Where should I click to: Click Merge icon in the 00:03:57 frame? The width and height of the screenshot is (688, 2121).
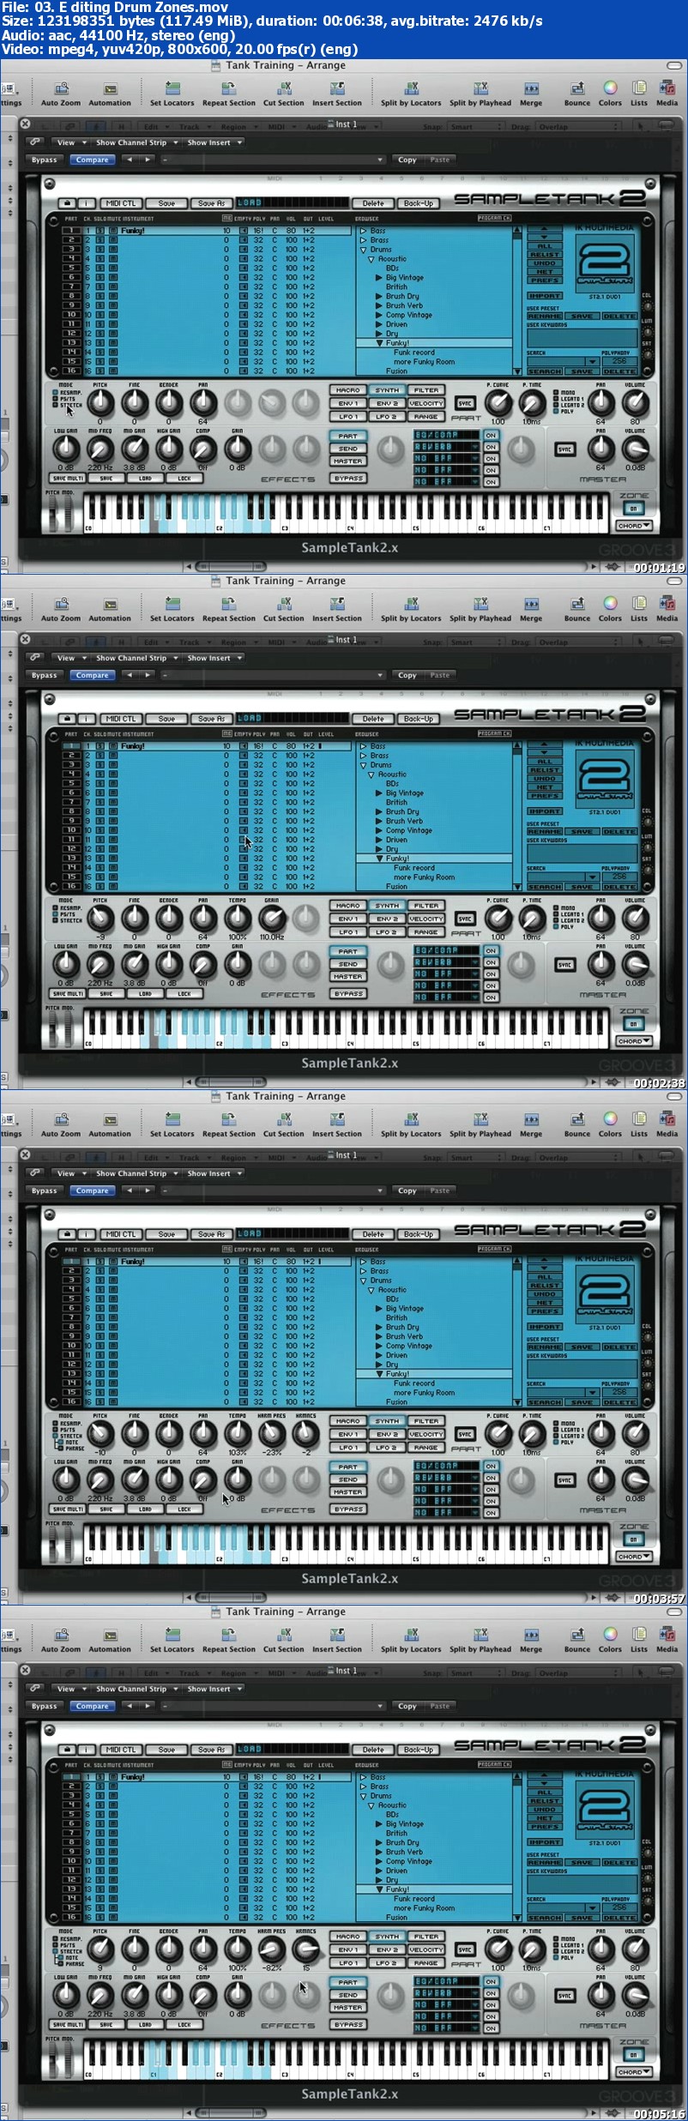click(531, 1119)
